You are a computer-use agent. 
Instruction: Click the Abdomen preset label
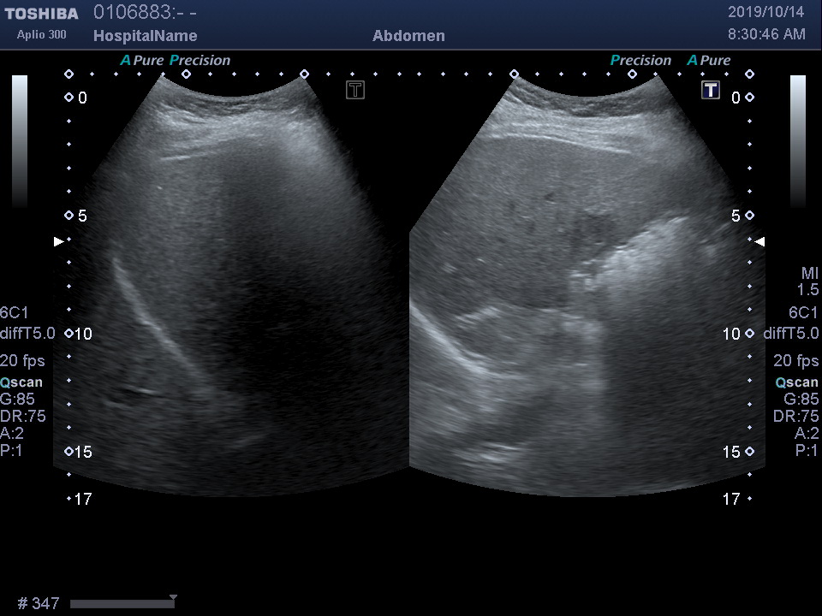tap(408, 36)
